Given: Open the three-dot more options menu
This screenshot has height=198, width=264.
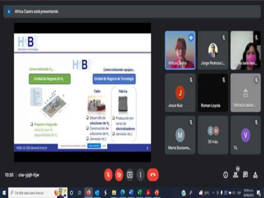Looking at the screenshot, I should click(x=140, y=175).
